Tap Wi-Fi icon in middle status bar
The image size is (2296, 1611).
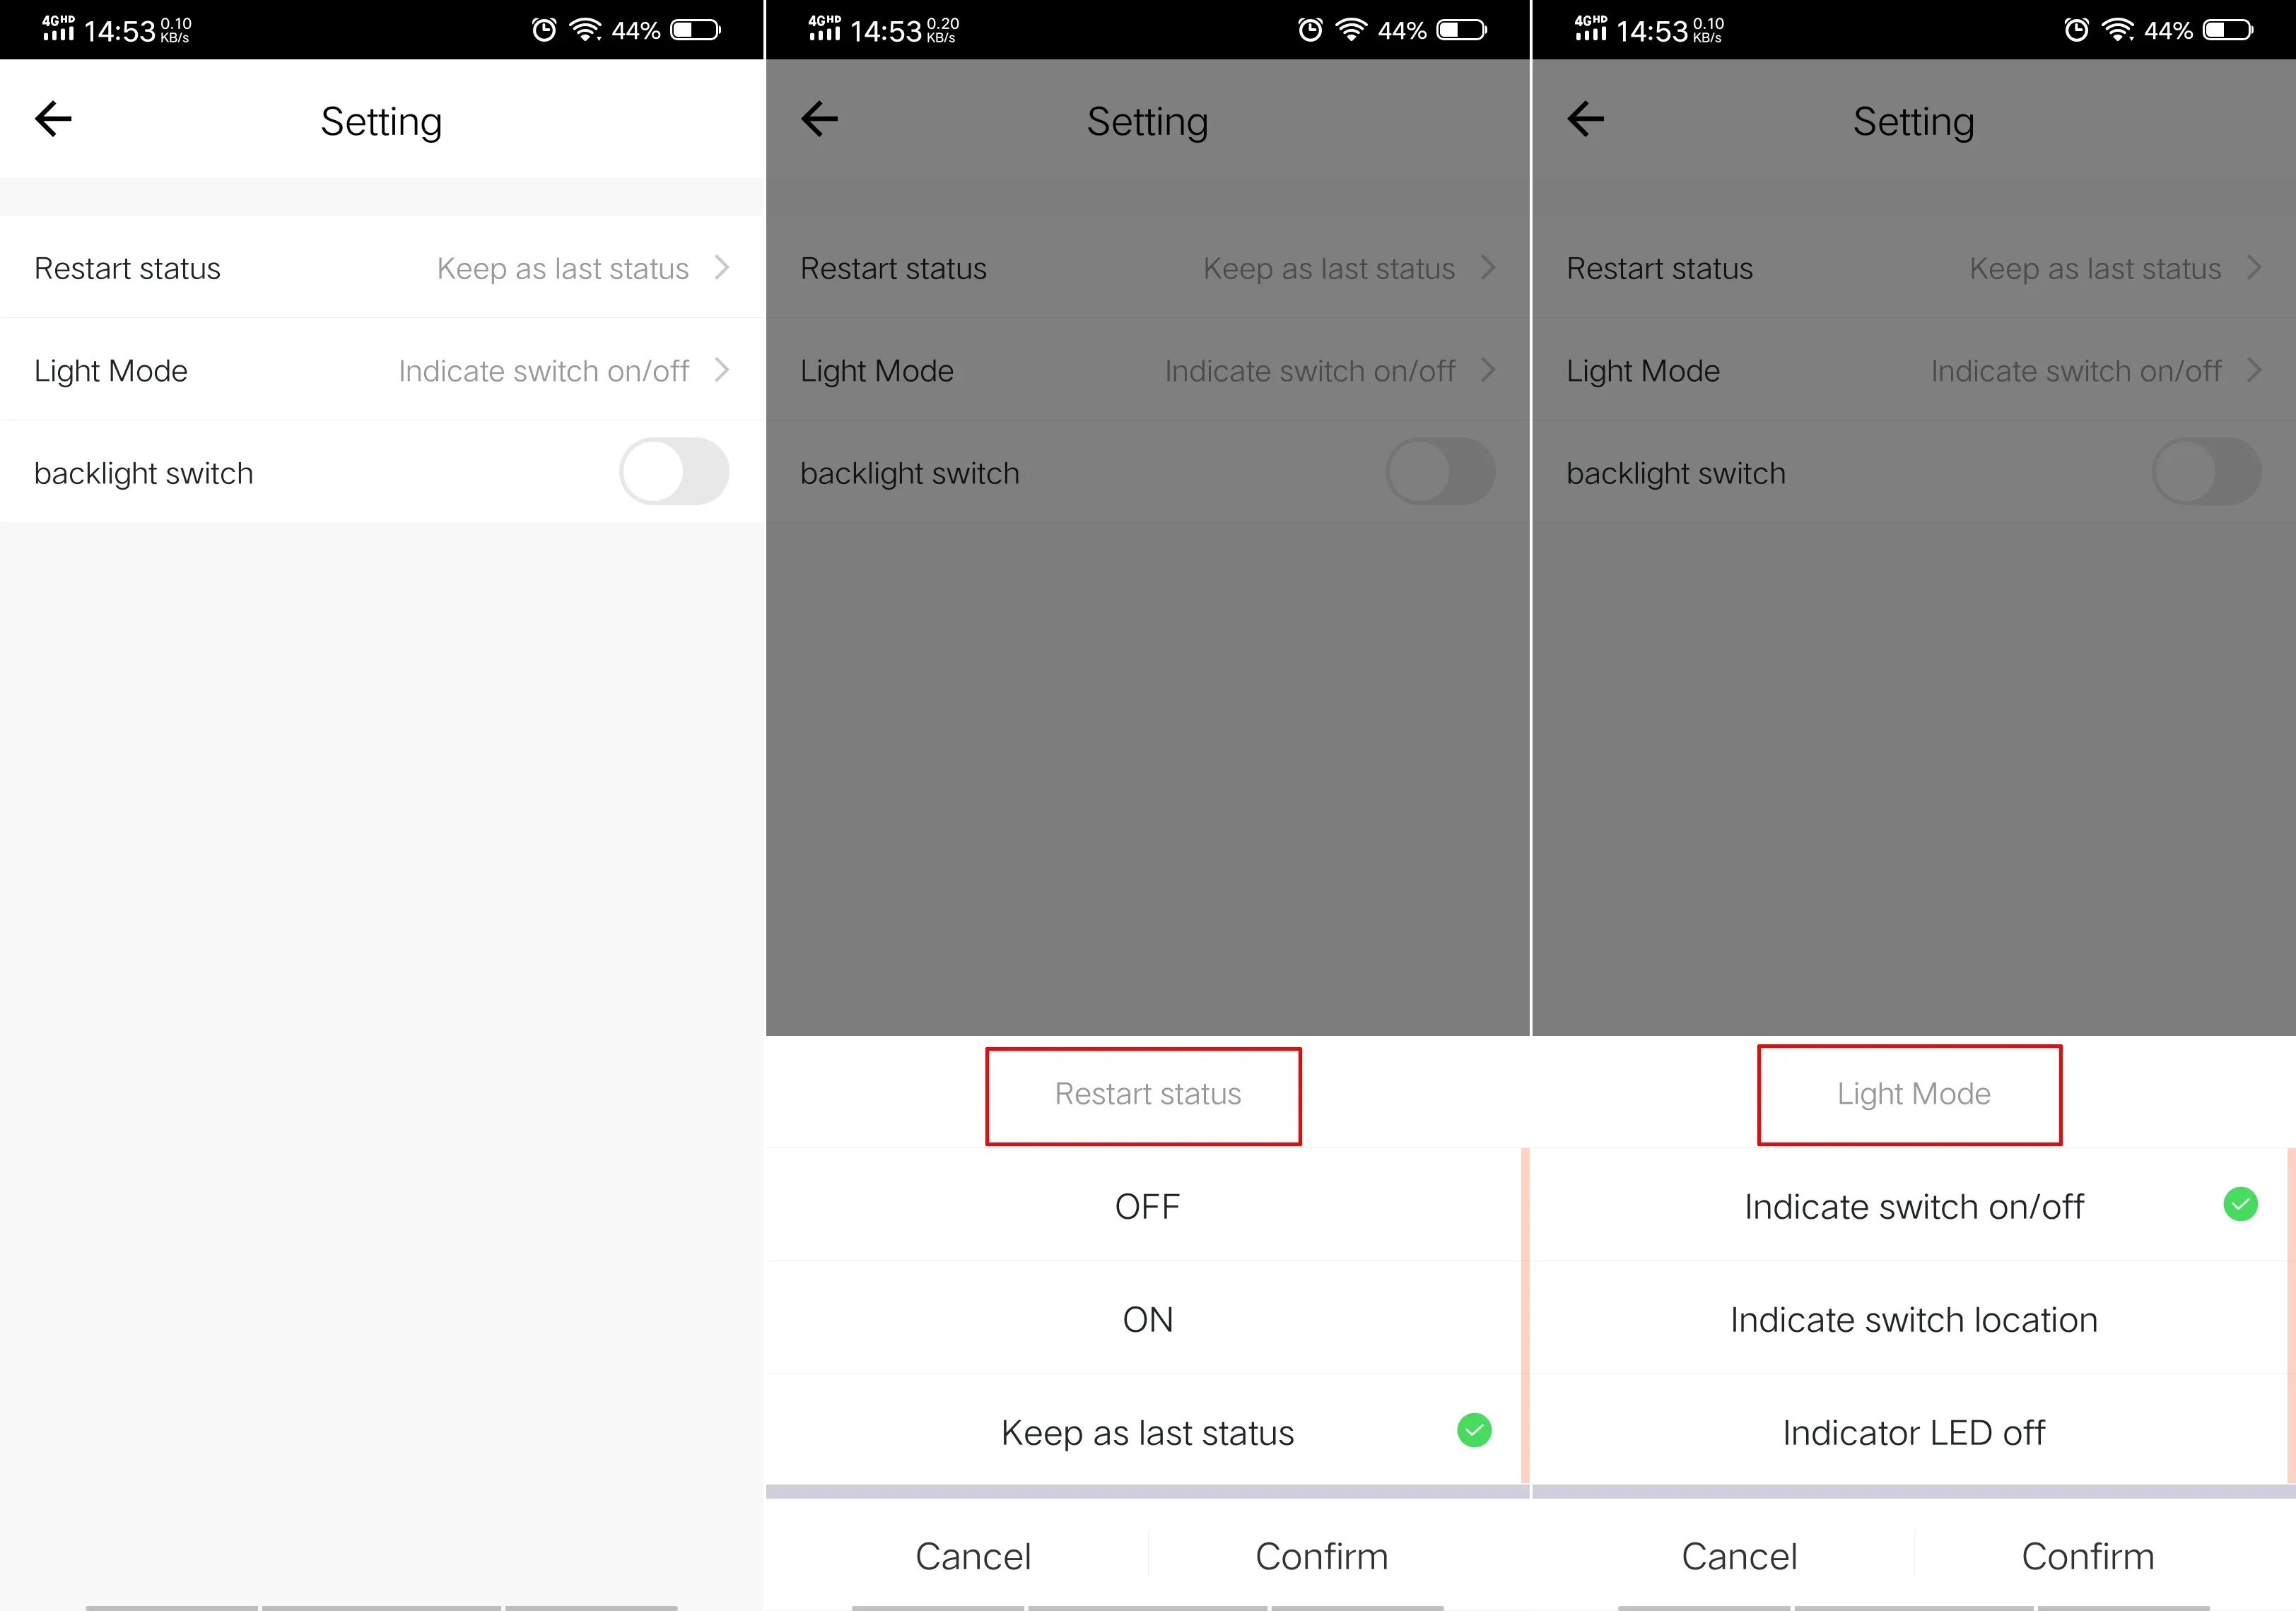click(1351, 30)
